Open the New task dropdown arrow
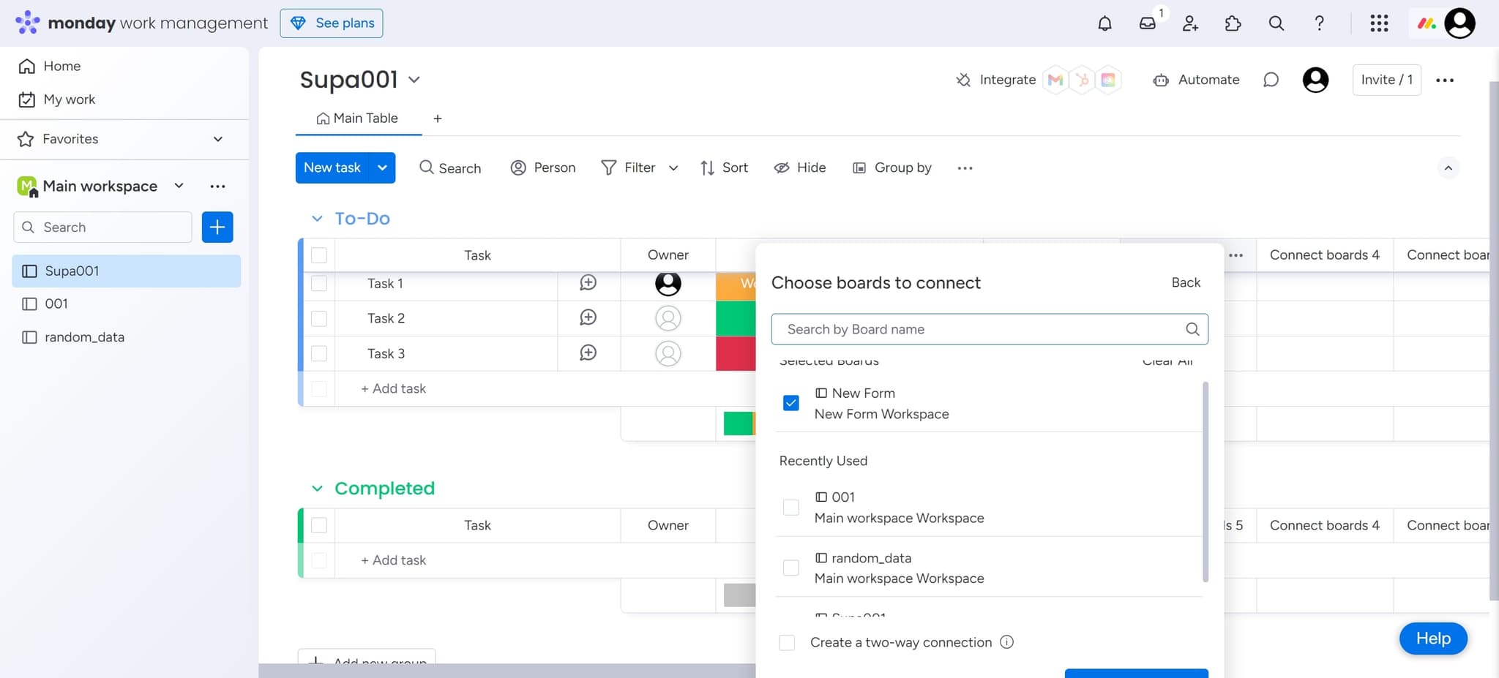Image resolution: width=1499 pixels, height=678 pixels. tap(382, 167)
